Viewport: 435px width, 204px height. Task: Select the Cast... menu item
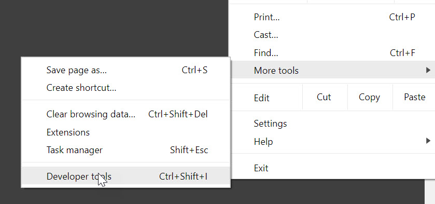click(332, 35)
